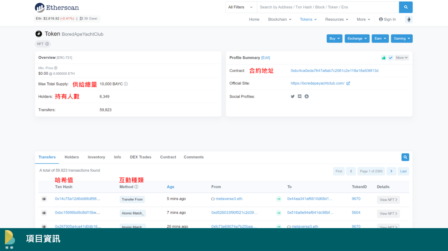Open To address 0x44aa341af6610d68d1
Viewport: 448px width, 251px height.
(310, 199)
